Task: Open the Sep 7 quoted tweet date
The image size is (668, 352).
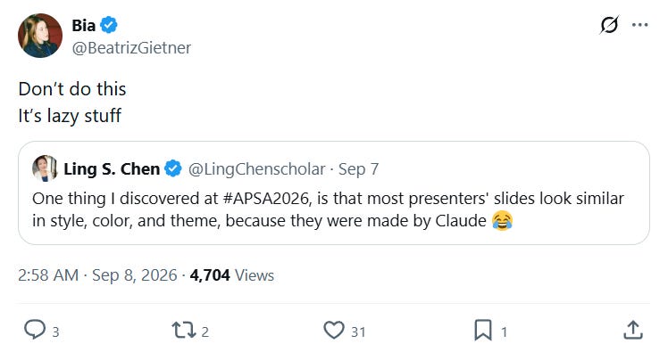Action: [358, 169]
